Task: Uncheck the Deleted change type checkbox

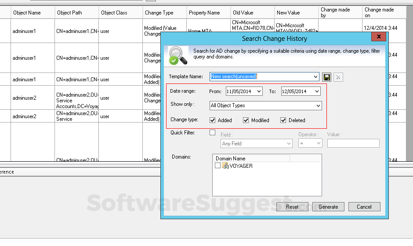Action: pyautogui.click(x=283, y=120)
